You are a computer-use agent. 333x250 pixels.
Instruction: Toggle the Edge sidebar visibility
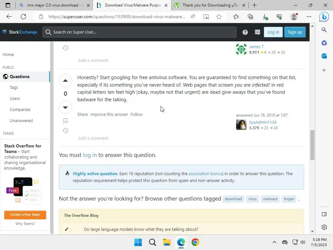324,214
